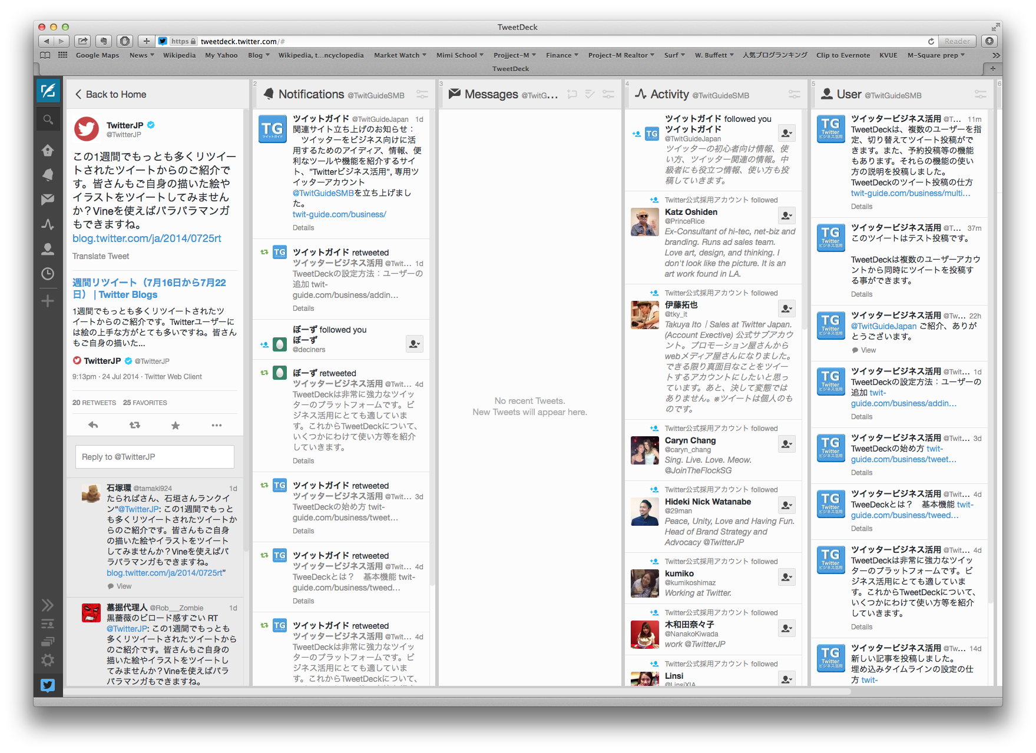This screenshot has height=753, width=1036.
Task: Retweet the TwitterJP tweet
Action: [x=135, y=425]
